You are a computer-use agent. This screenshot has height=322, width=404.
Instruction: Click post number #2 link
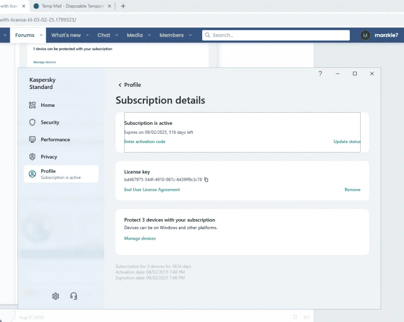coord(306,318)
